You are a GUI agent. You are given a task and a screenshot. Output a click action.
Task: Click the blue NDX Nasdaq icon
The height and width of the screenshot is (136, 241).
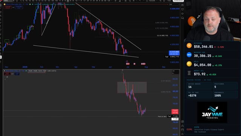tap(189, 55)
